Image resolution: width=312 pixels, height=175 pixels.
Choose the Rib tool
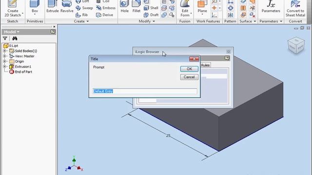pos(81,15)
